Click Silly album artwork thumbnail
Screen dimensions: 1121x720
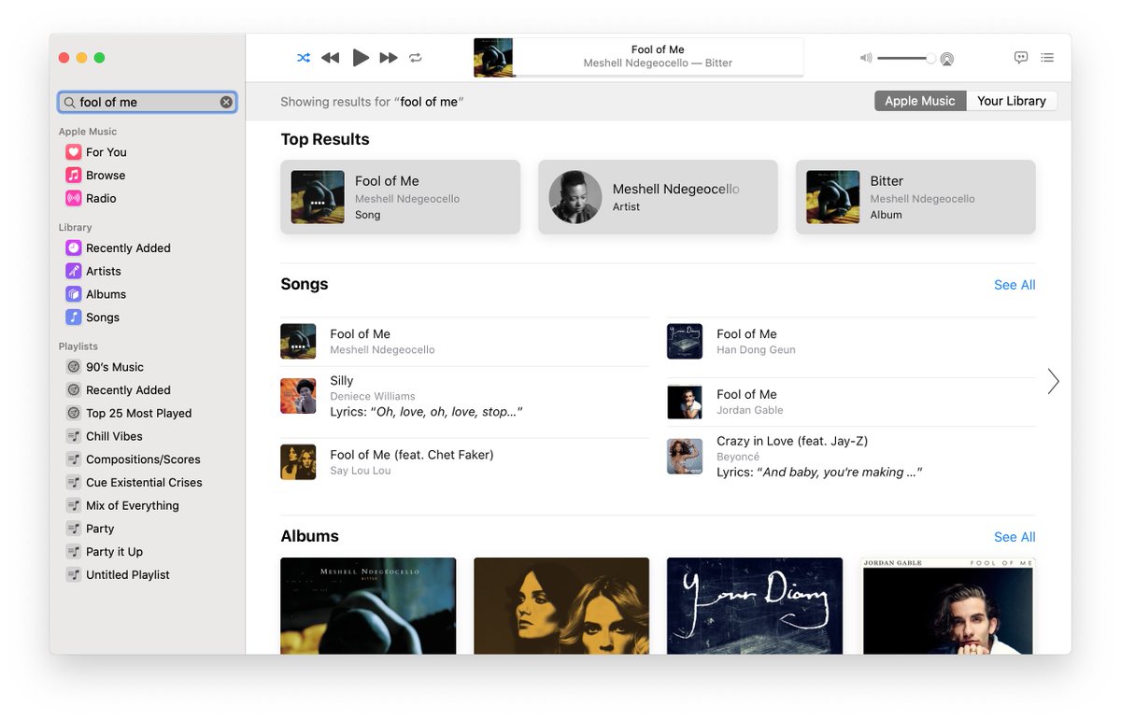tap(298, 396)
